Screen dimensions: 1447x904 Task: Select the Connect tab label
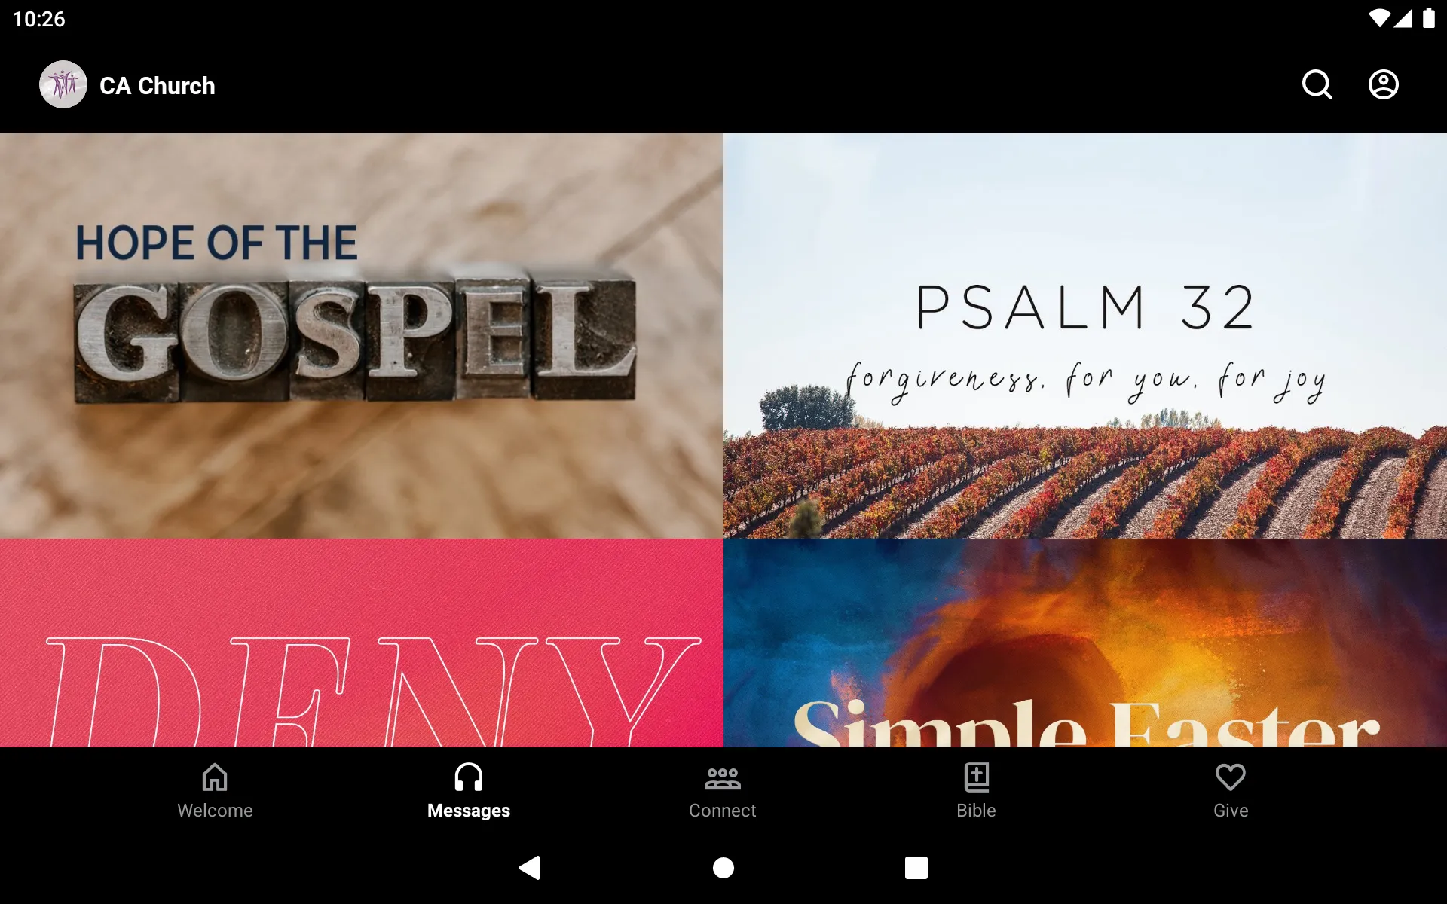(722, 811)
